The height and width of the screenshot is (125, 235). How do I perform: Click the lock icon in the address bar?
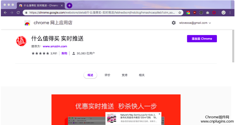tap(26, 13)
